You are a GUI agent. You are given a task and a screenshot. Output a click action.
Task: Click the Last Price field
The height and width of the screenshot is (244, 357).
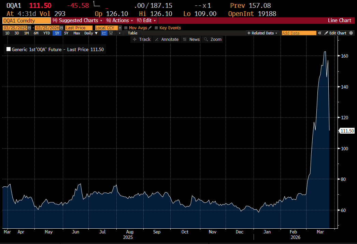click(x=79, y=28)
